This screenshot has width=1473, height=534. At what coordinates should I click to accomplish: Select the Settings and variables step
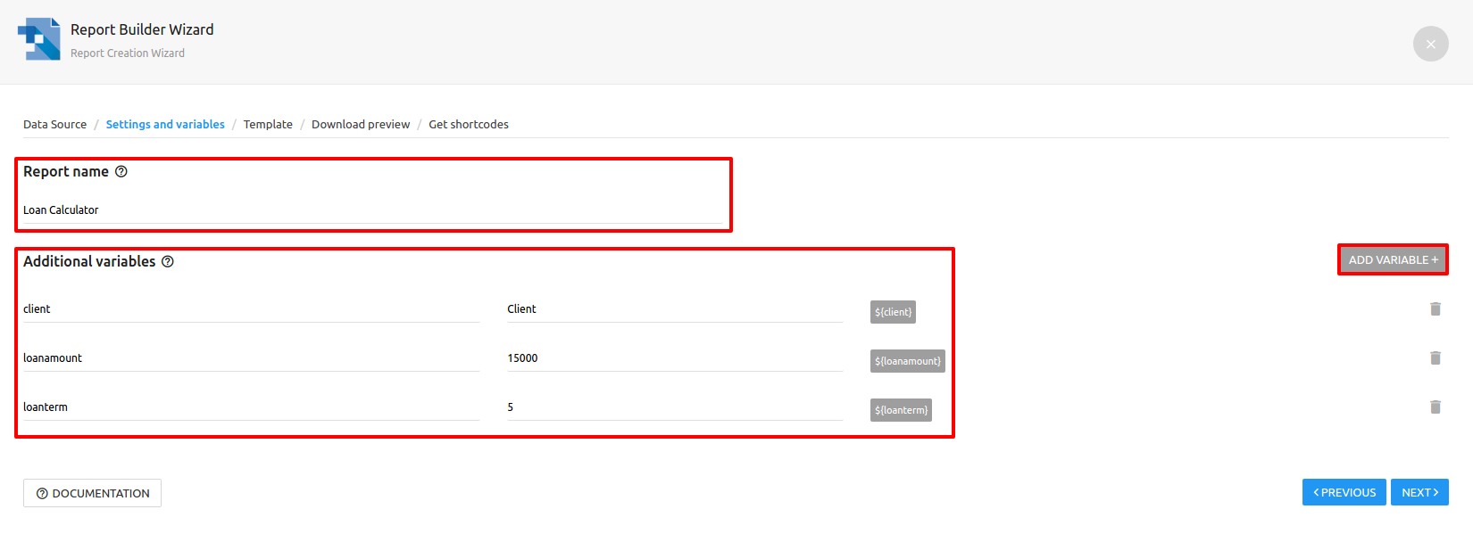(165, 124)
